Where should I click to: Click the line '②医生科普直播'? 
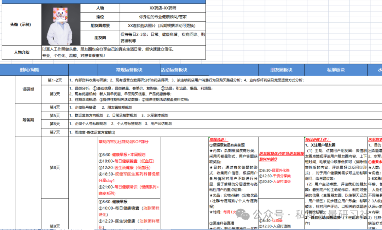(x=222, y=223)
